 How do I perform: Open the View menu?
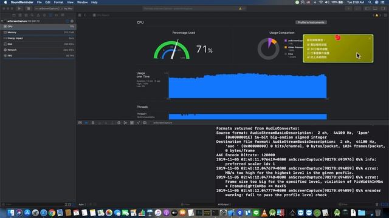71,2
